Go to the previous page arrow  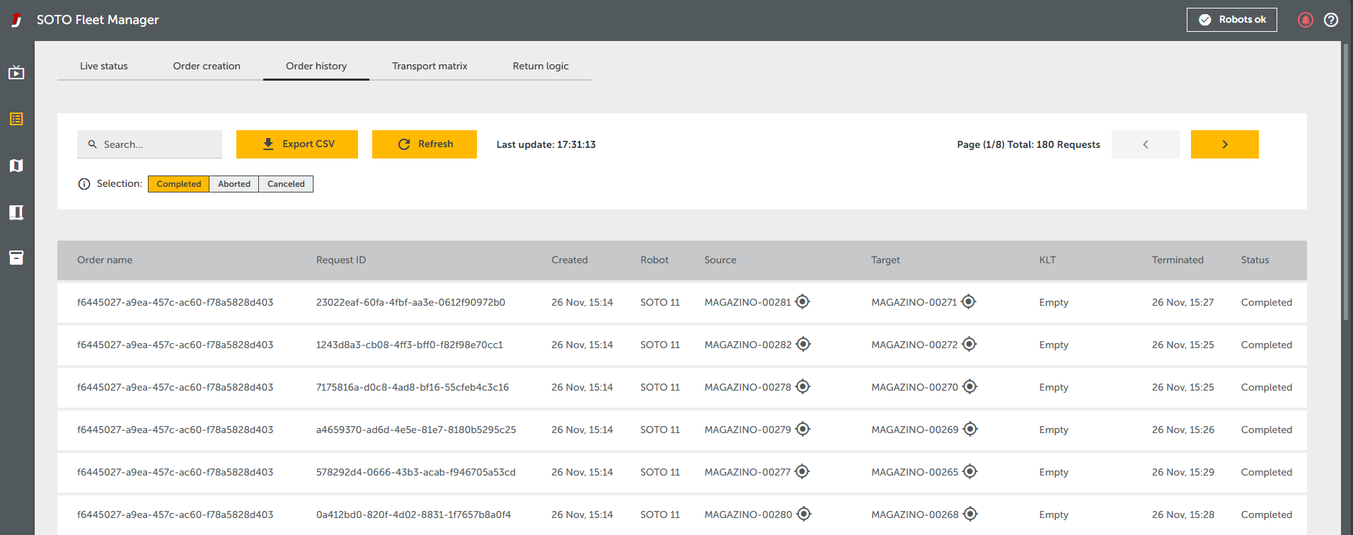tap(1146, 144)
